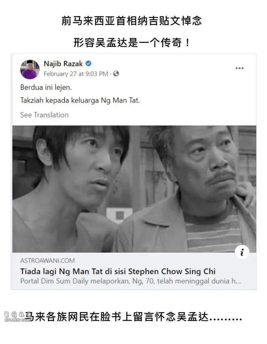Click the Portal Dim Sum Daily description text
Image resolution: width=267 pixels, height=344 pixels.
coord(130,281)
